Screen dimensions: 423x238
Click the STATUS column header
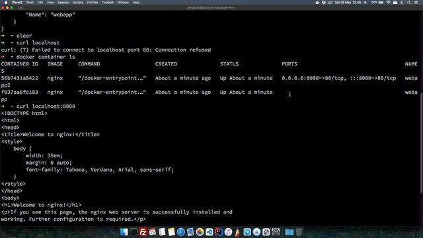point(229,64)
